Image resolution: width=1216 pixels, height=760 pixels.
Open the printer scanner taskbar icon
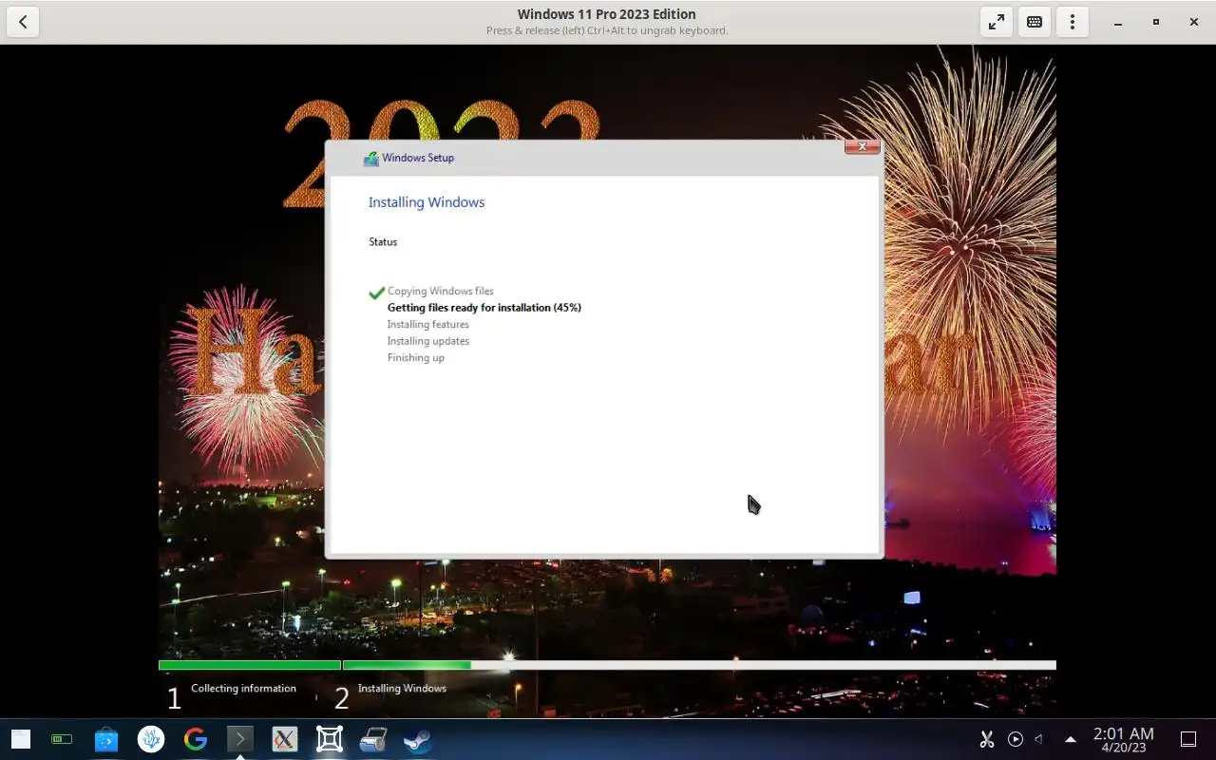point(373,739)
